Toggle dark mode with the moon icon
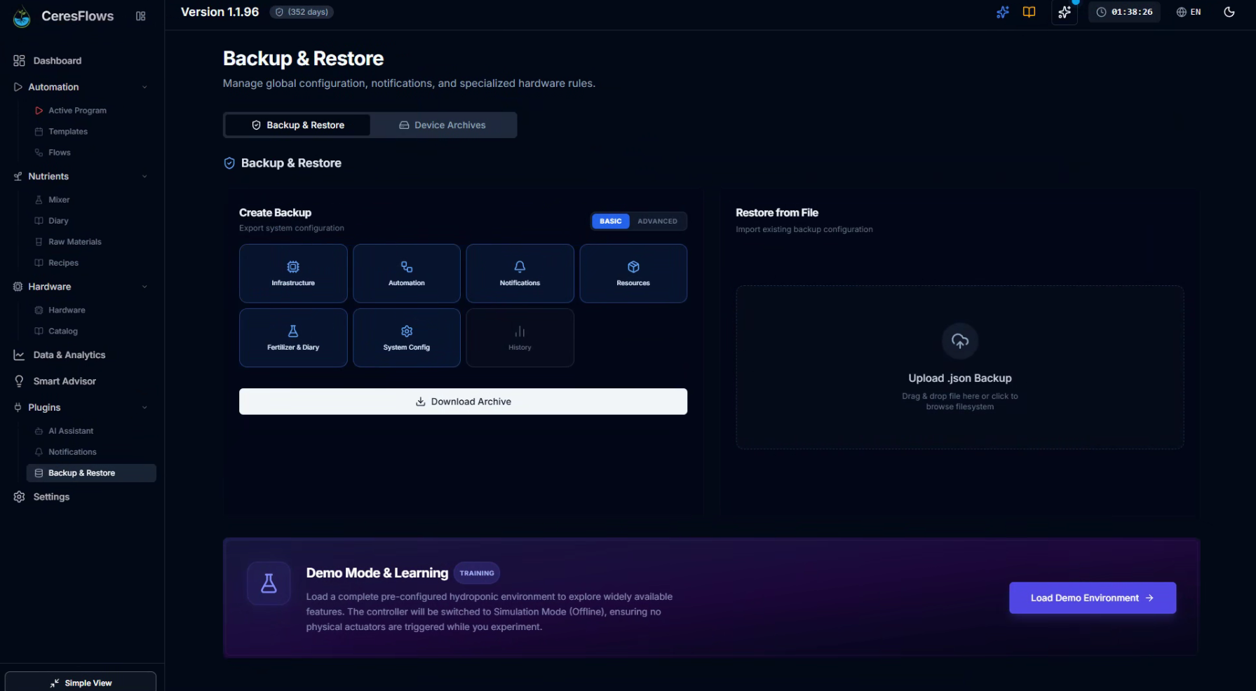 click(1229, 12)
